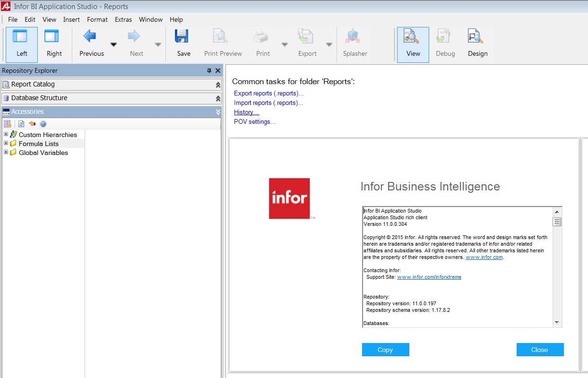Expand the Formula Lists node

(x=6, y=143)
